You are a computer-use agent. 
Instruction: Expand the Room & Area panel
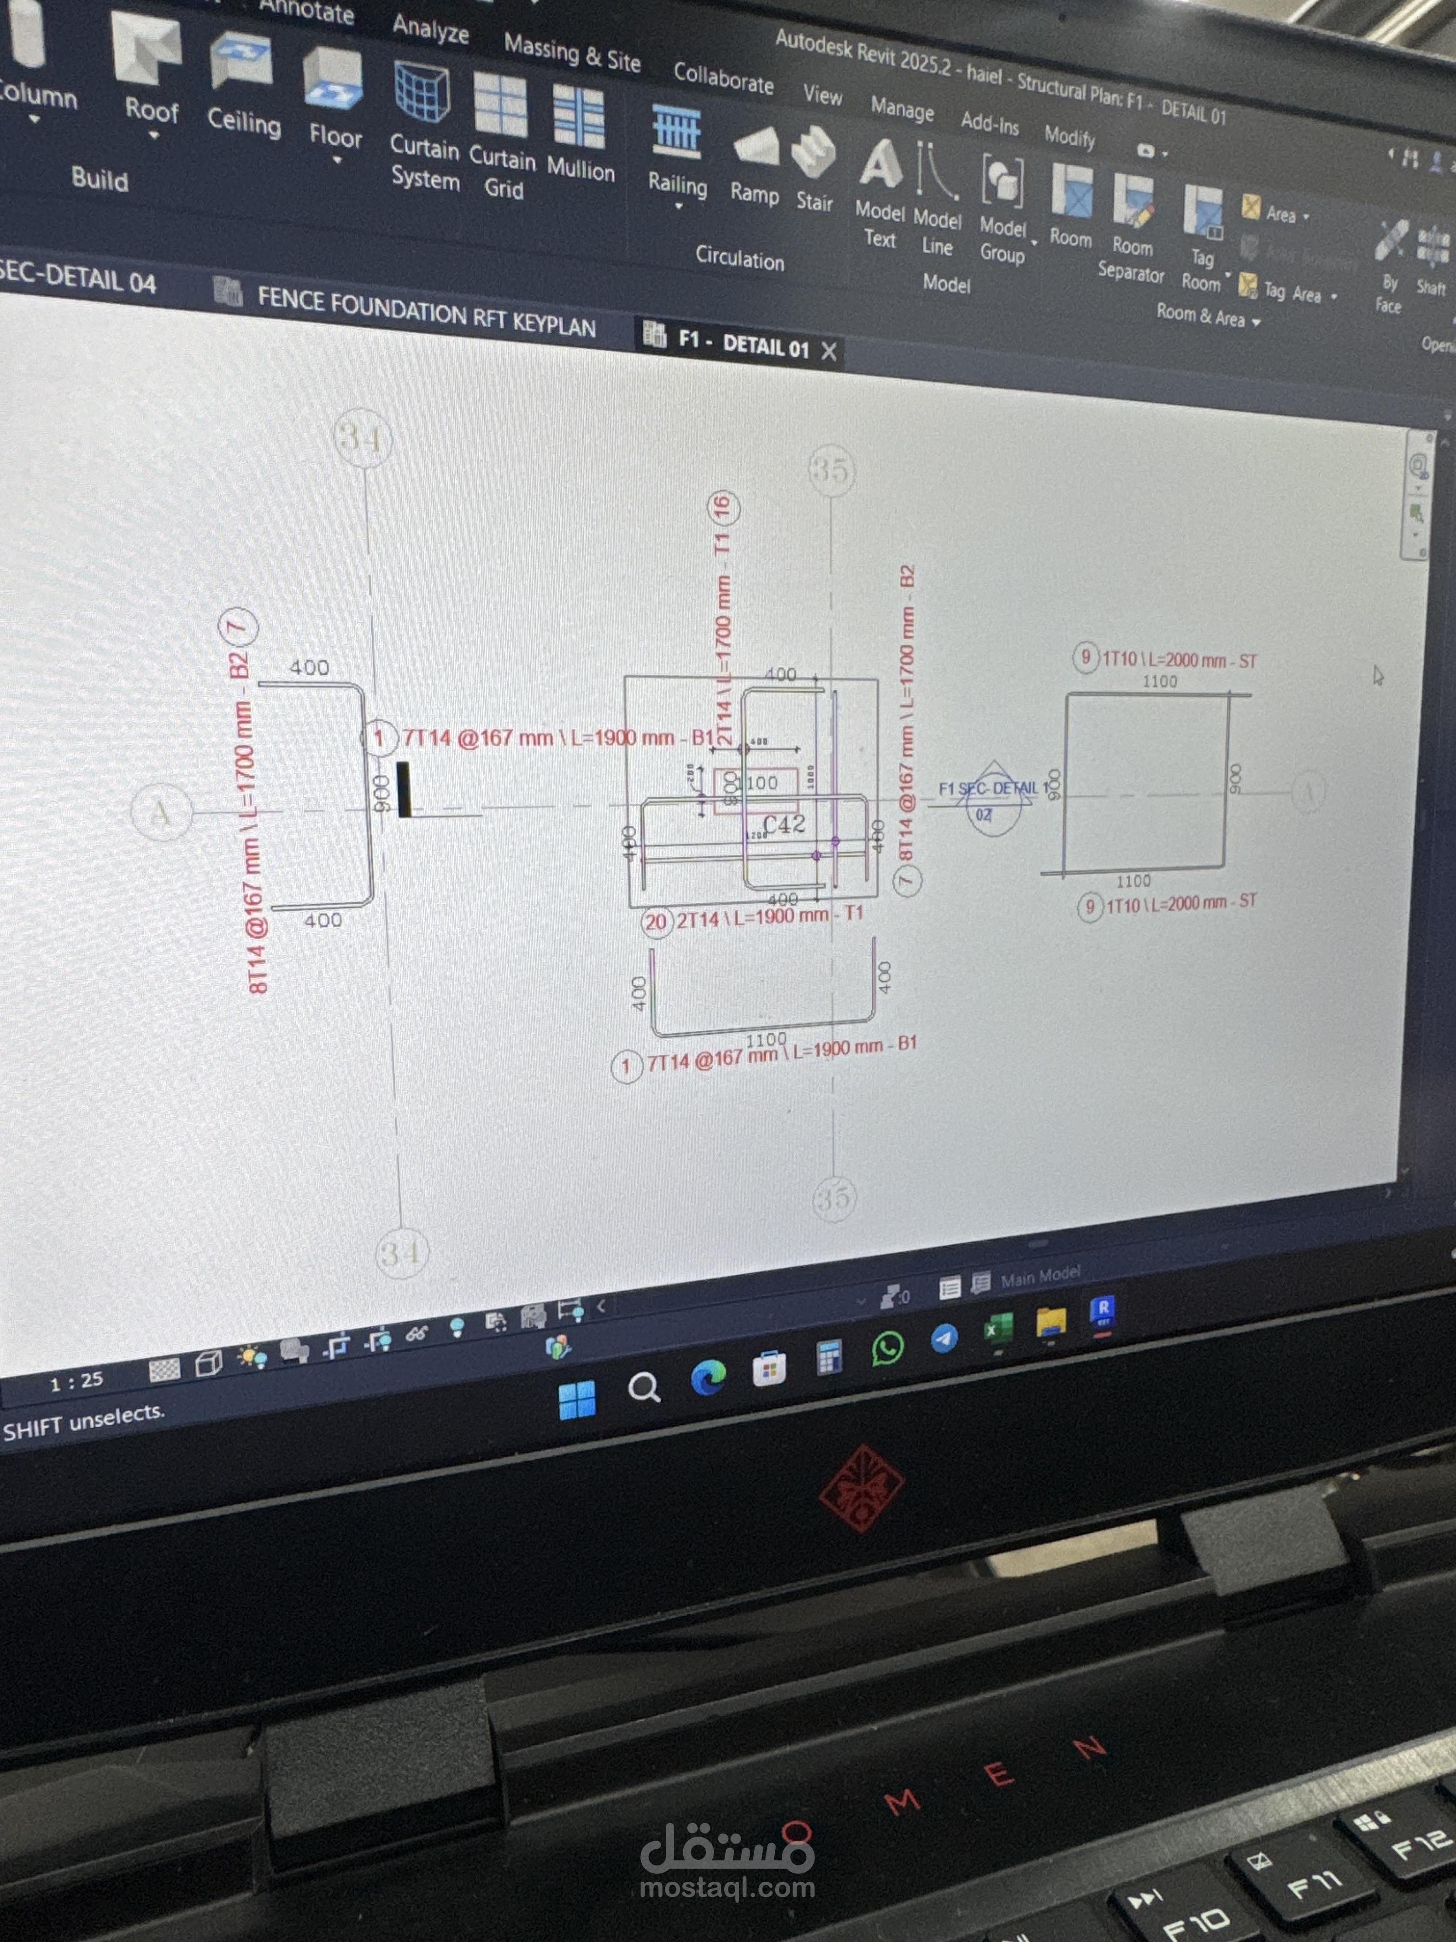(x=1208, y=317)
